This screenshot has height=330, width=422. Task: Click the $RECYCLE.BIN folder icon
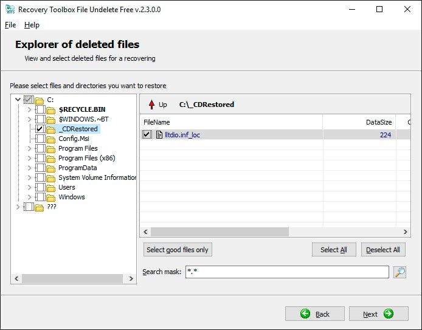click(x=50, y=110)
